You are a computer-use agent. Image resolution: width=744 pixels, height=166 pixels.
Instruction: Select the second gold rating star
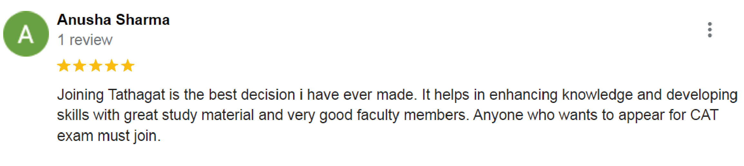tap(80, 66)
